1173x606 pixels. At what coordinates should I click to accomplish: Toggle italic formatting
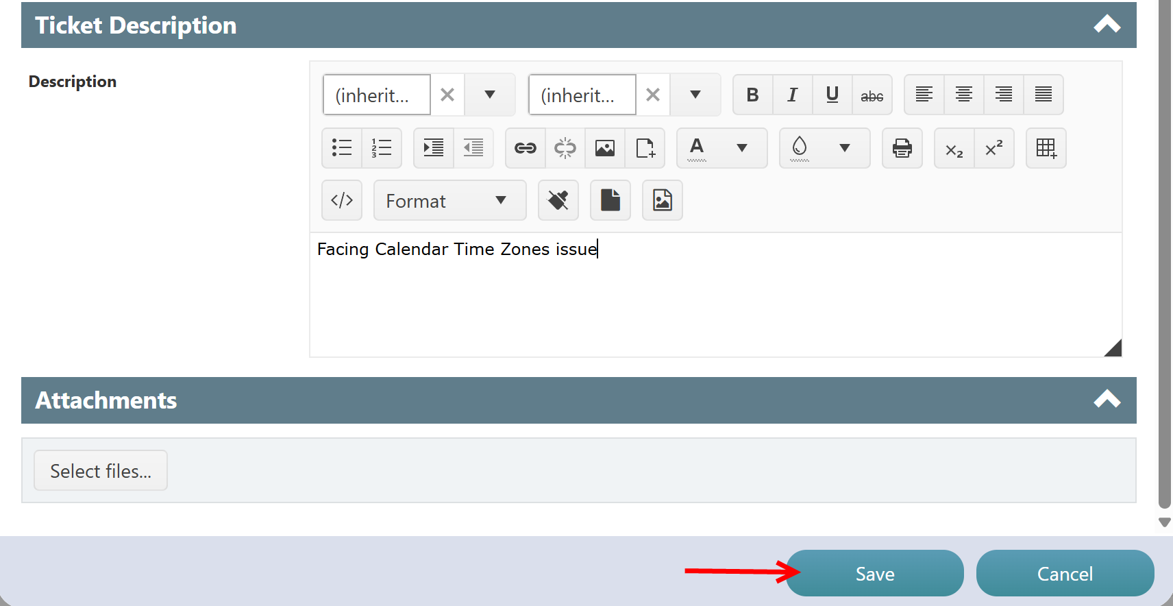[x=792, y=95]
